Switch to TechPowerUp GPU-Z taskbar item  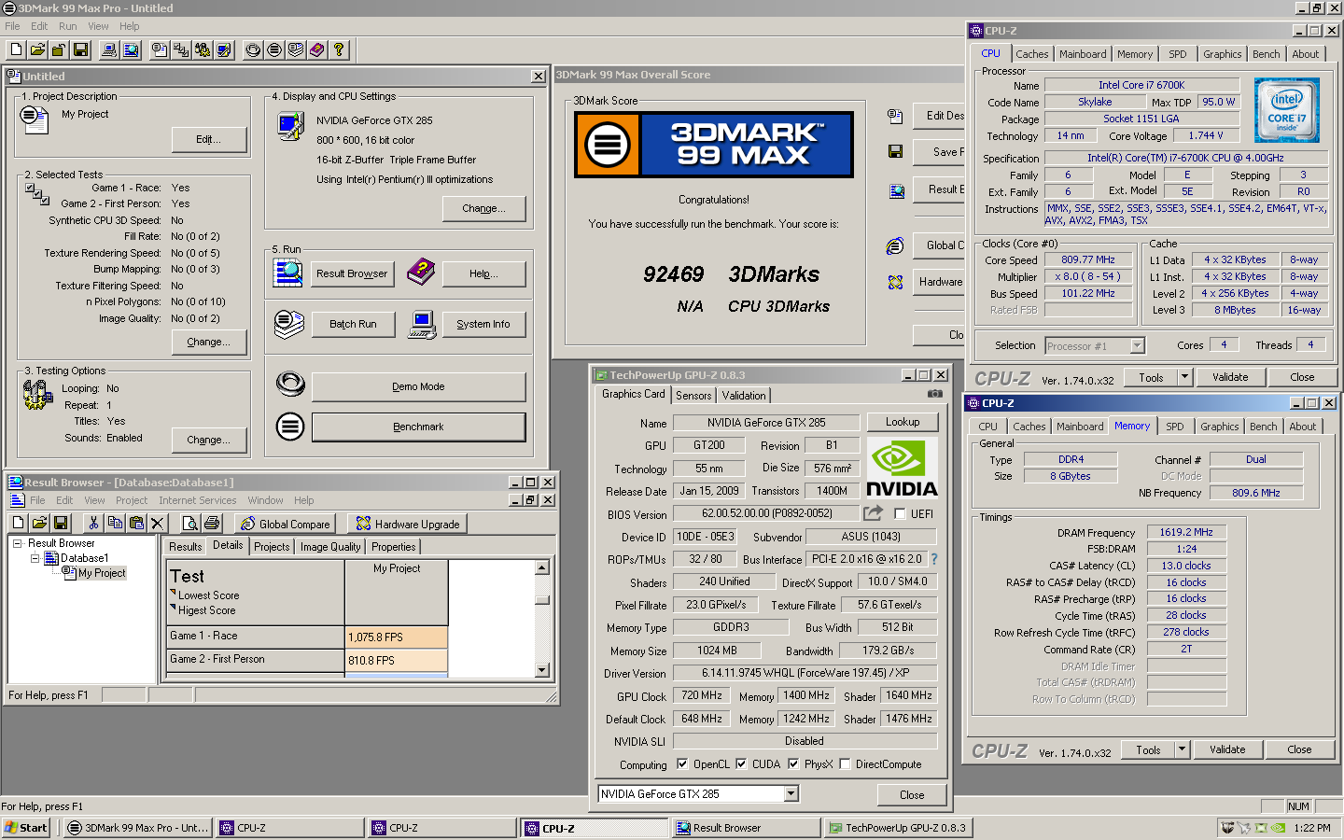pos(899,827)
